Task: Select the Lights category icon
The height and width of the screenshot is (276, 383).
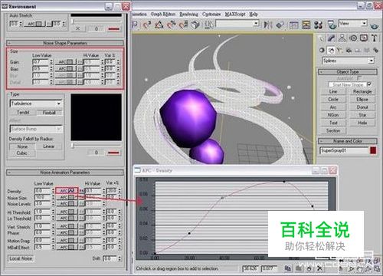Action: [x=339, y=51]
